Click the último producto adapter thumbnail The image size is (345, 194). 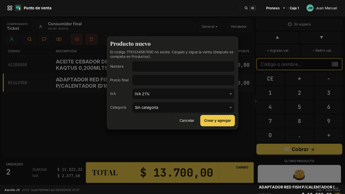299,174
